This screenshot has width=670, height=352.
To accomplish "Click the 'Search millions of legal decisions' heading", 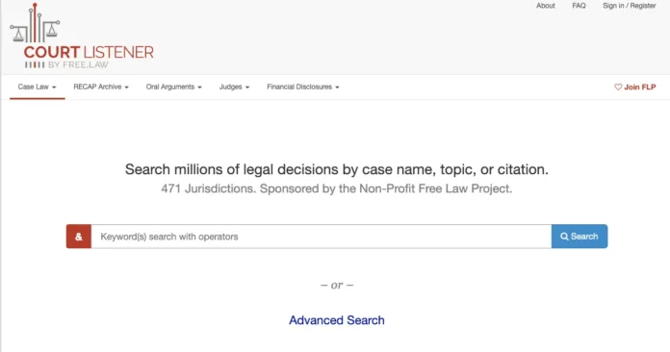I will click(337, 169).
